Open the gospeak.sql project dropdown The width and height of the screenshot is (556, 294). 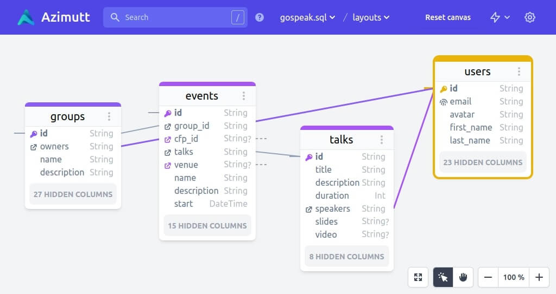[307, 17]
